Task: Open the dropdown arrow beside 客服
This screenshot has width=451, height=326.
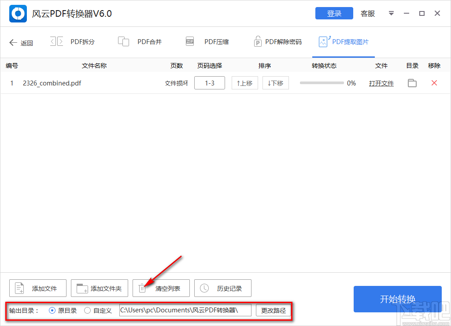Action: pyautogui.click(x=391, y=13)
